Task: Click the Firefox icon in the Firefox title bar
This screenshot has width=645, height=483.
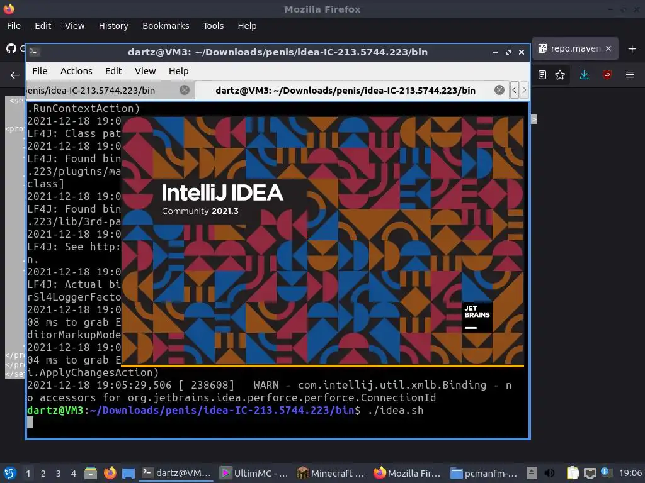Action: [x=9, y=9]
